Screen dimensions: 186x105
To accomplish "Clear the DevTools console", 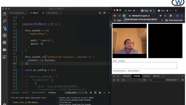I will pos(118,80).
